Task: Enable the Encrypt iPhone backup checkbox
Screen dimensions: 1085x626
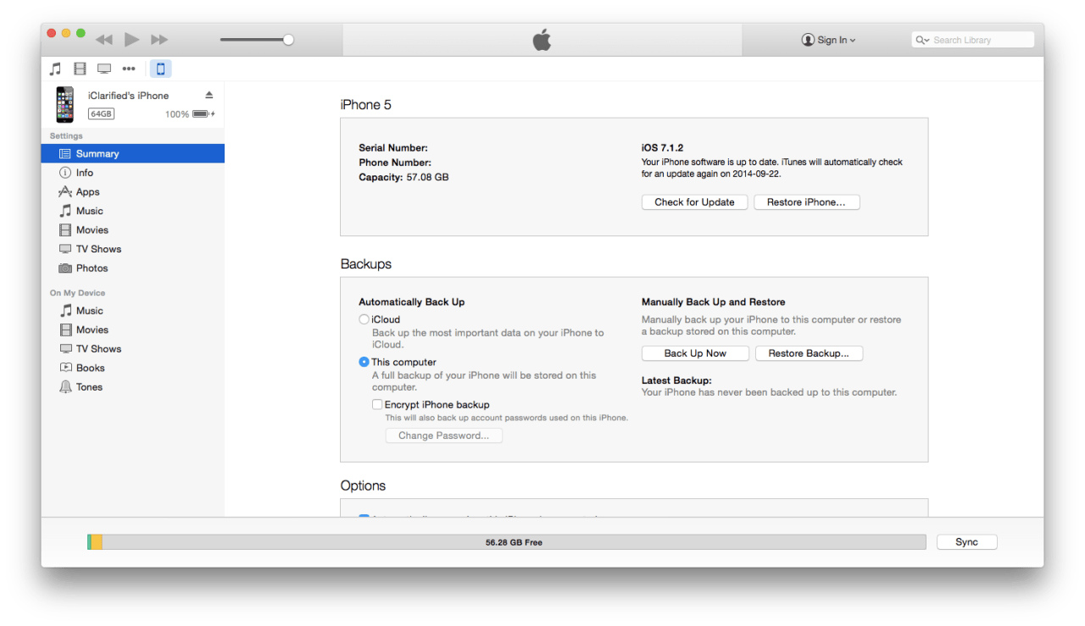Action: click(377, 404)
